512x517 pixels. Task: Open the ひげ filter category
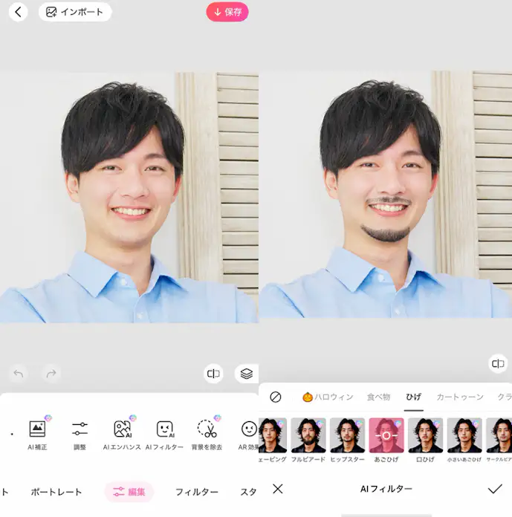click(x=413, y=397)
